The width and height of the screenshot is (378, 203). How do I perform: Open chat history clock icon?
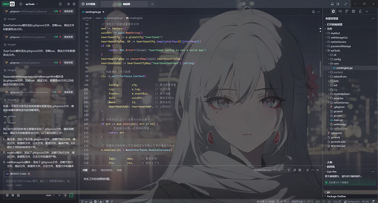click(60, 4)
